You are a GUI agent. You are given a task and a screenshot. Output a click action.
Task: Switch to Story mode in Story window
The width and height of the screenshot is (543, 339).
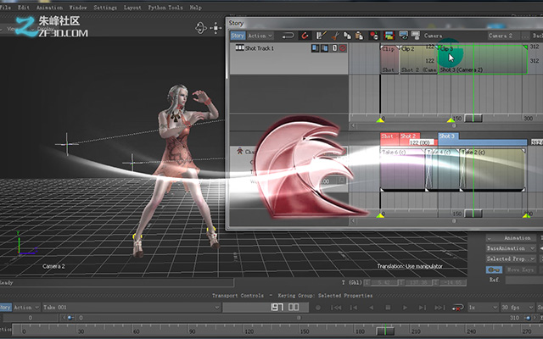[238, 36]
